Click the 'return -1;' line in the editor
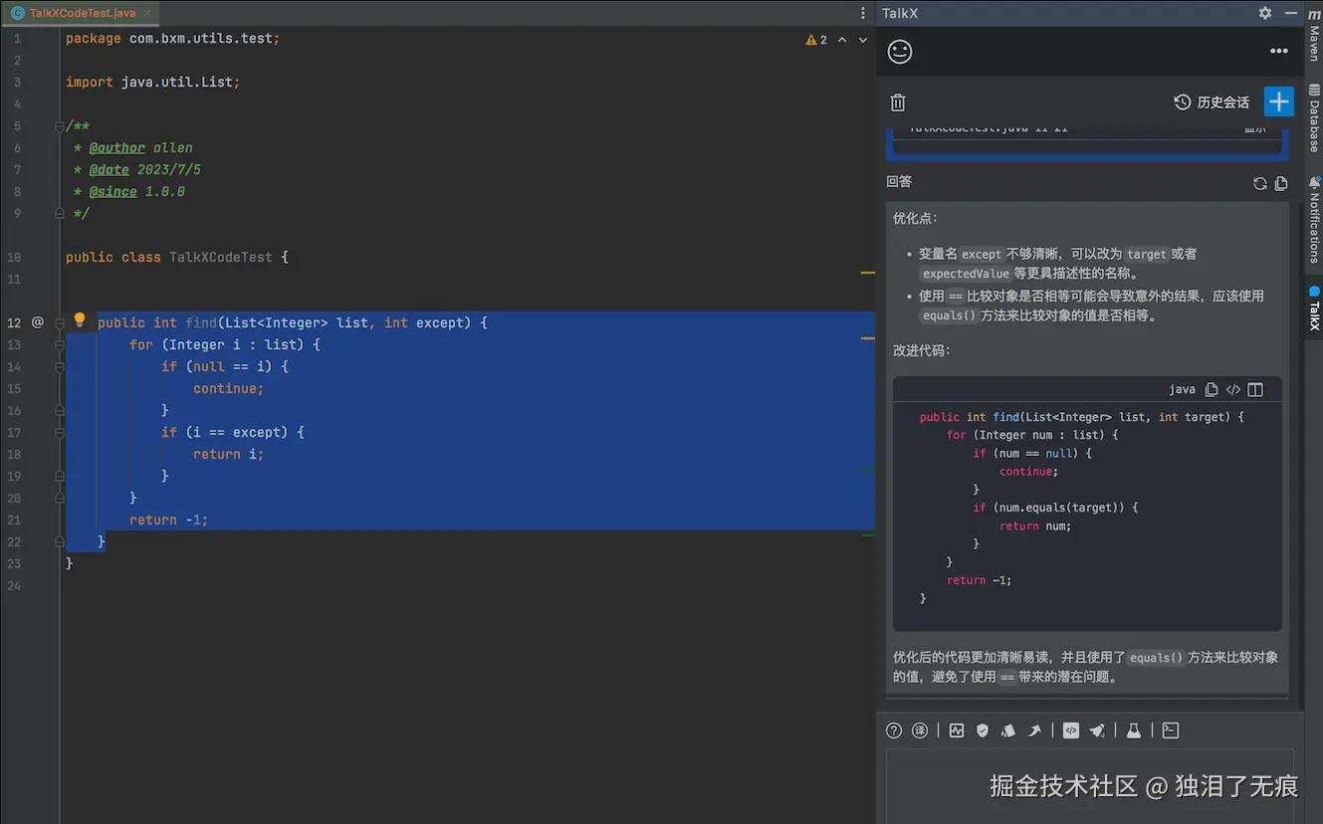The image size is (1323, 824). (x=169, y=519)
